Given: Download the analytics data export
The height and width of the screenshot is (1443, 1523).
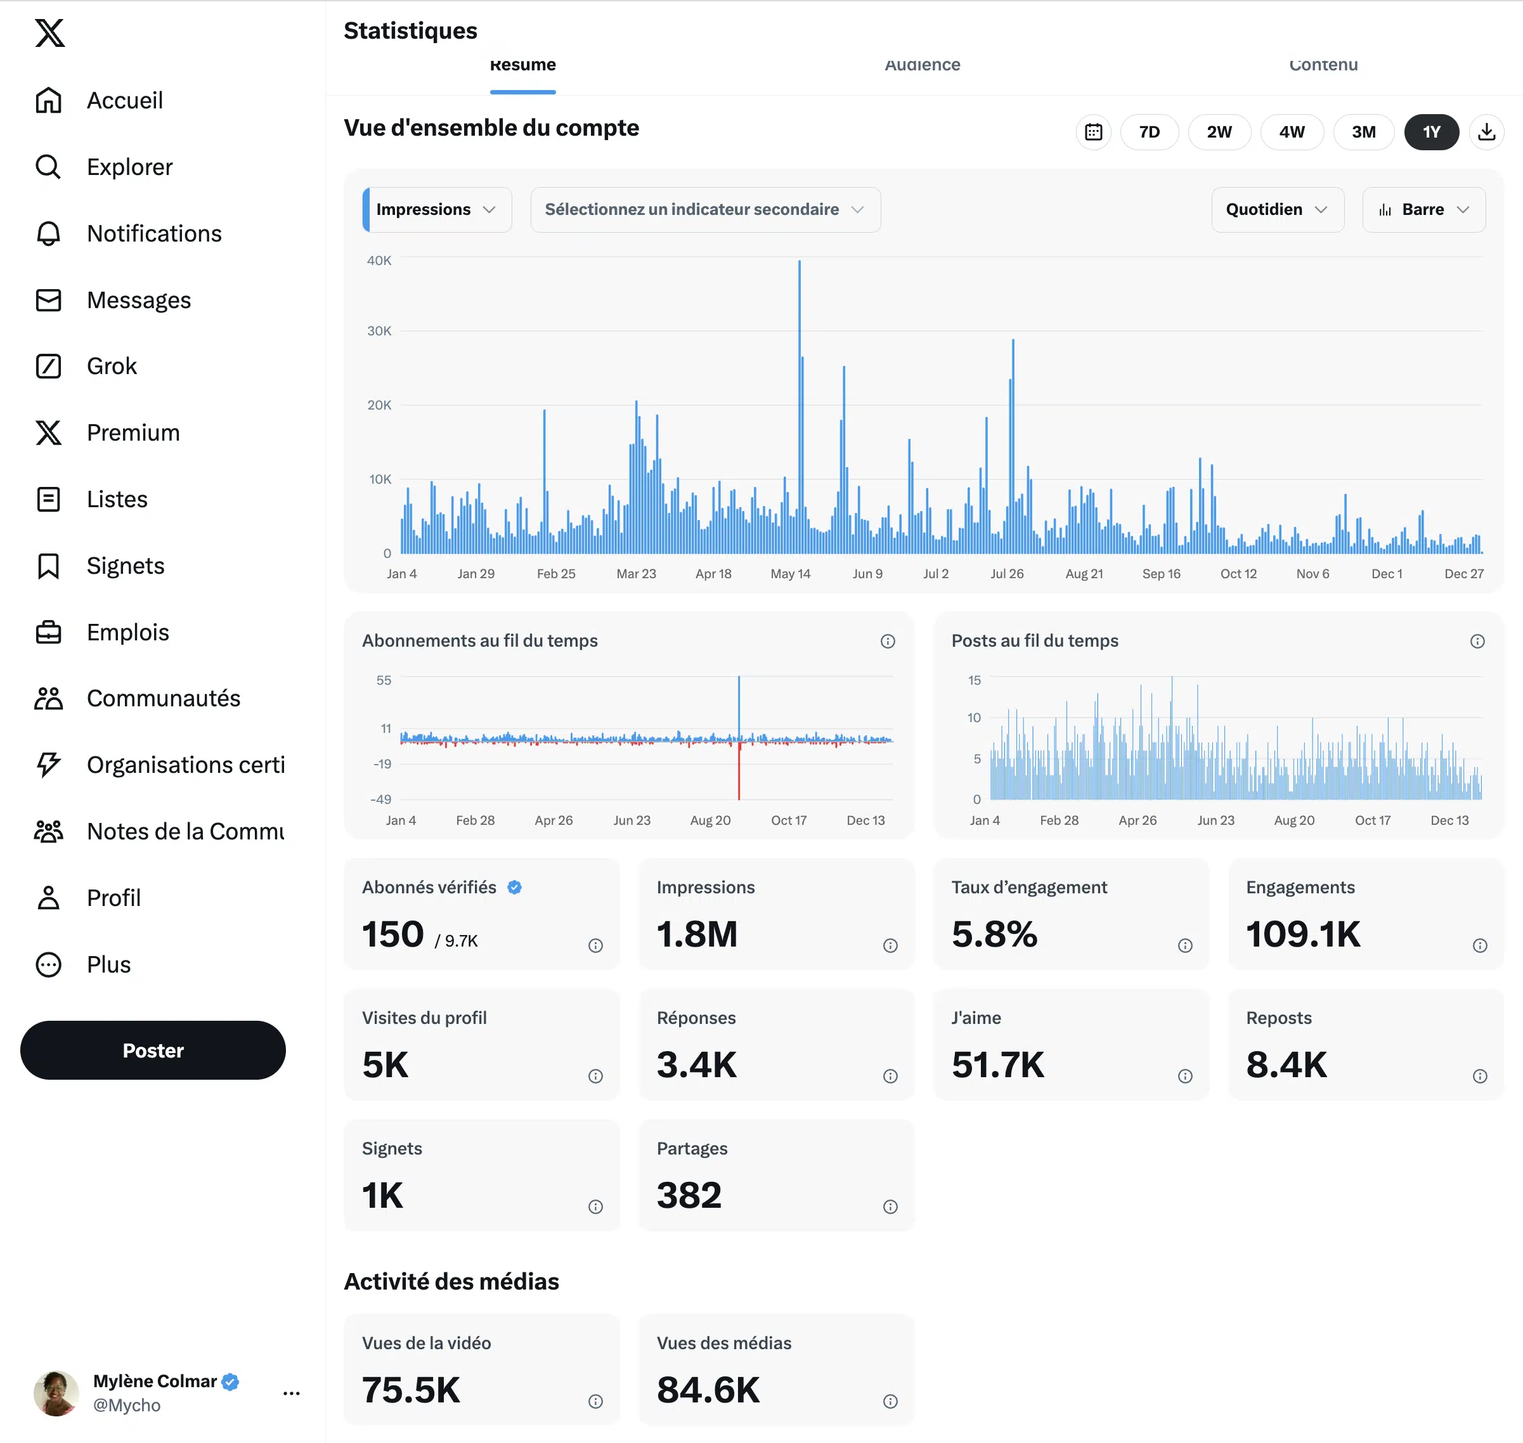Looking at the screenshot, I should 1486,133.
